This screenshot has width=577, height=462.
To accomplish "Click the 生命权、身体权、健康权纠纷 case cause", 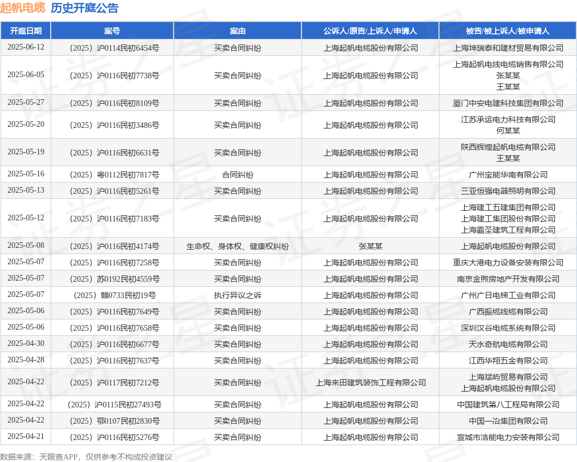I will click(x=238, y=246).
